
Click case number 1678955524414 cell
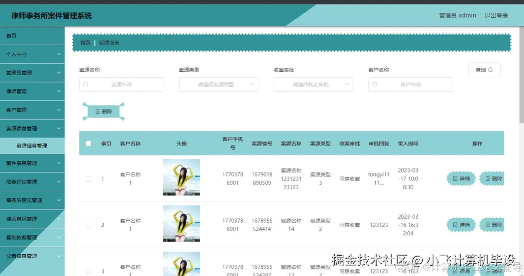point(261,225)
